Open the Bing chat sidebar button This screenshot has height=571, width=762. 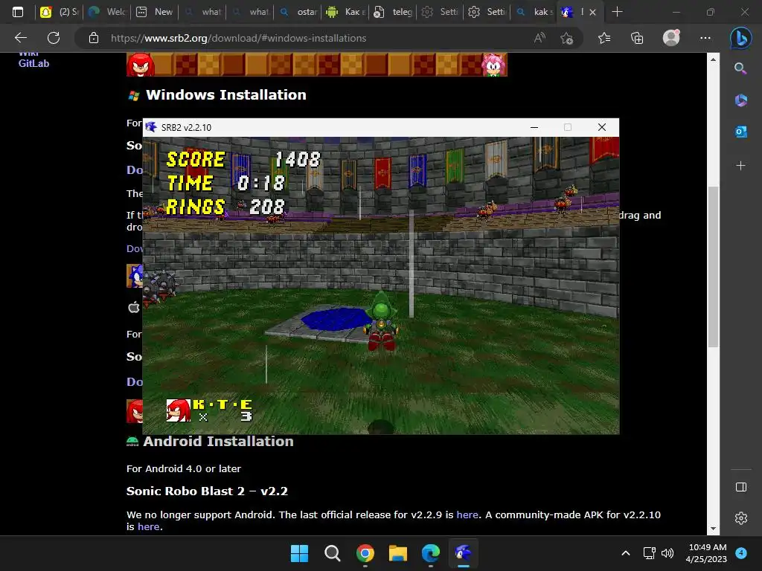click(x=740, y=38)
